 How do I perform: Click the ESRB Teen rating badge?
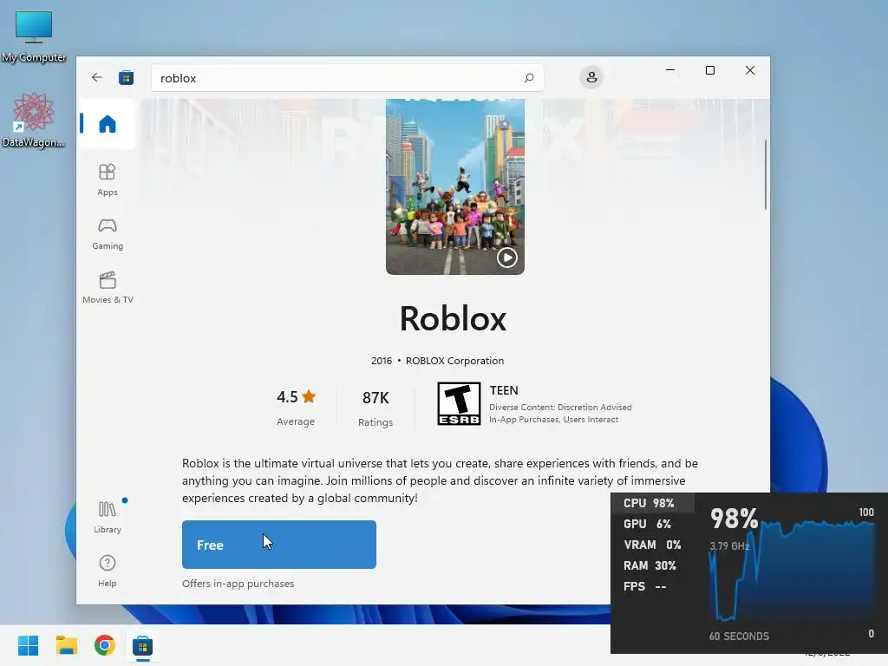click(459, 403)
